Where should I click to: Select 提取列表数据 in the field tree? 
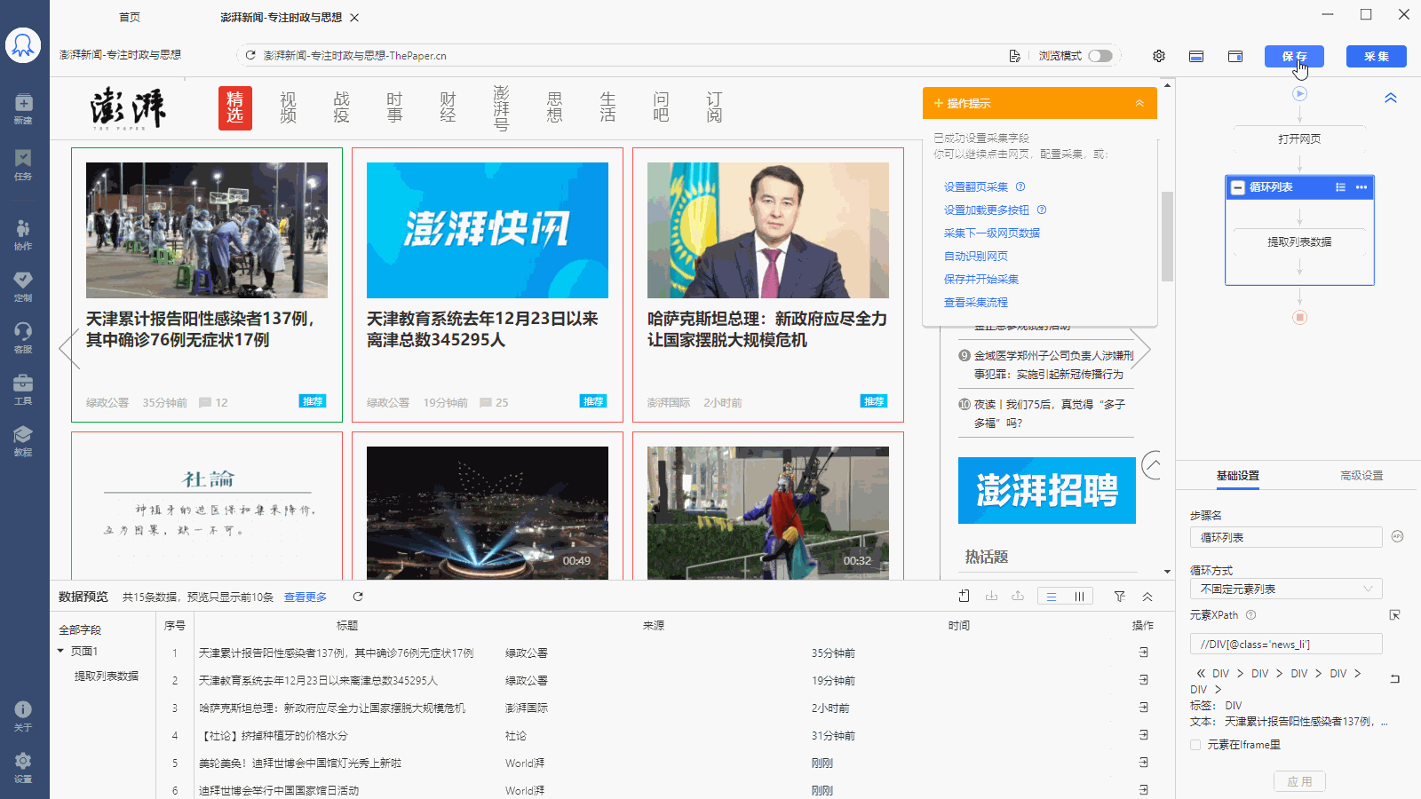pos(106,676)
